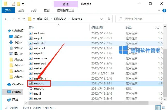
Task: Select the lmpath file icon
Action: pos(31,53)
